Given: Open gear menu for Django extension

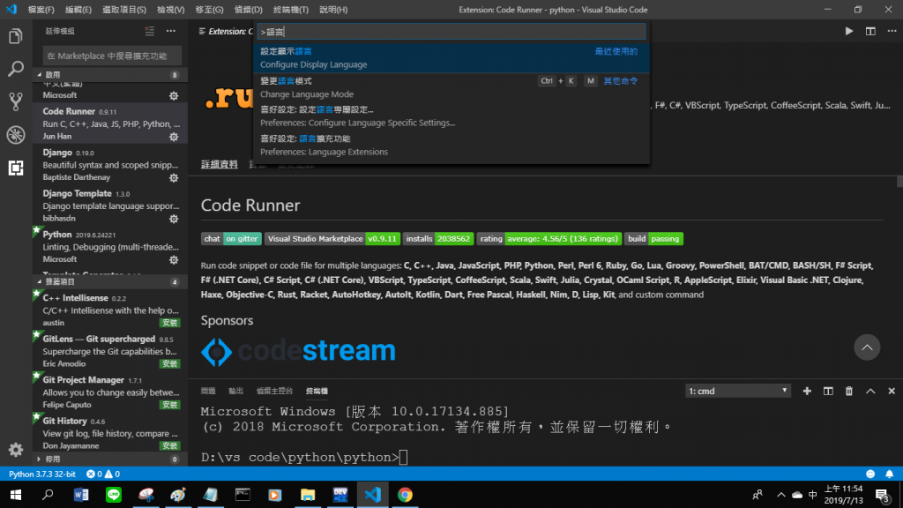Looking at the screenshot, I should (x=174, y=178).
